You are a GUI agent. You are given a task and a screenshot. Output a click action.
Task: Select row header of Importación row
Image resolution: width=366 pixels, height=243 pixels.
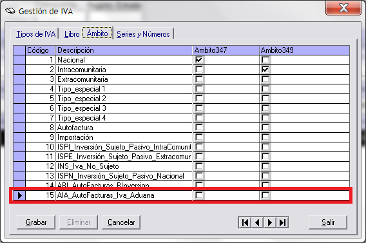pos(19,137)
